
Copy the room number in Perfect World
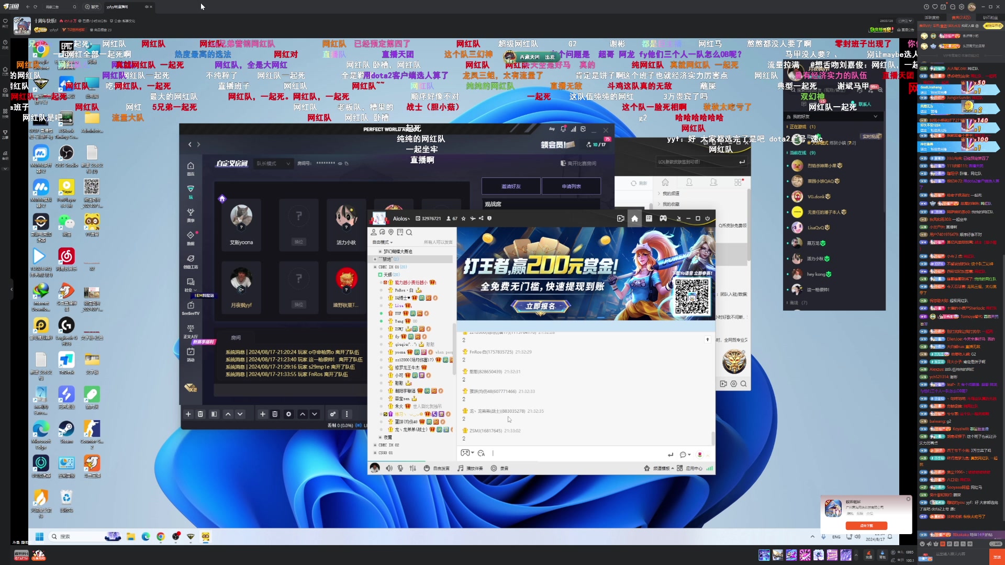tap(347, 163)
